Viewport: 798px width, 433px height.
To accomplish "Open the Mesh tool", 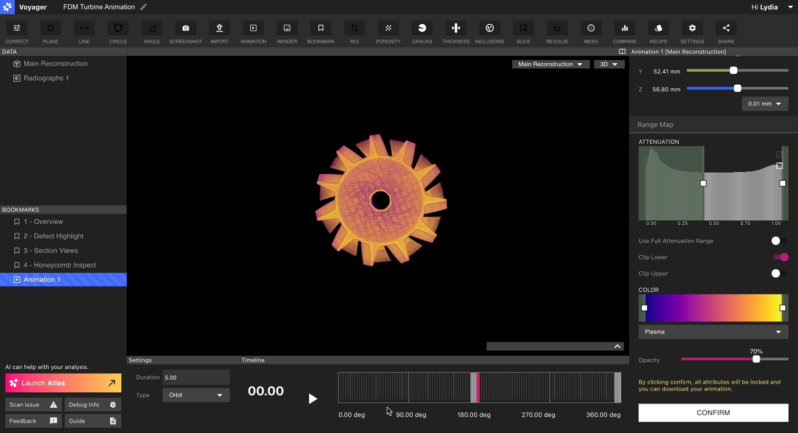I will (x=591, y=32).
